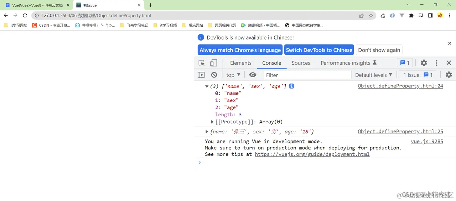
Task: Click the browser forward arrow
Action: [15, 16]
